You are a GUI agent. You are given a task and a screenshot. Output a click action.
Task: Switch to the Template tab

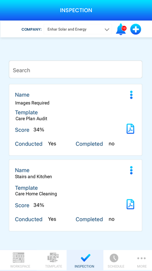pyautogui.click(x=54, y=260)
